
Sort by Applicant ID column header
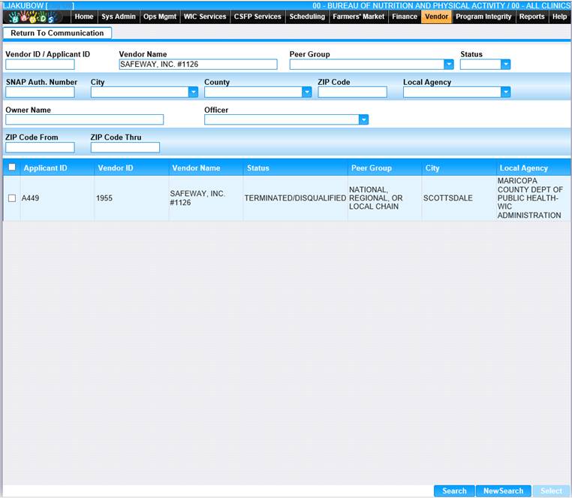click(46, 168)
